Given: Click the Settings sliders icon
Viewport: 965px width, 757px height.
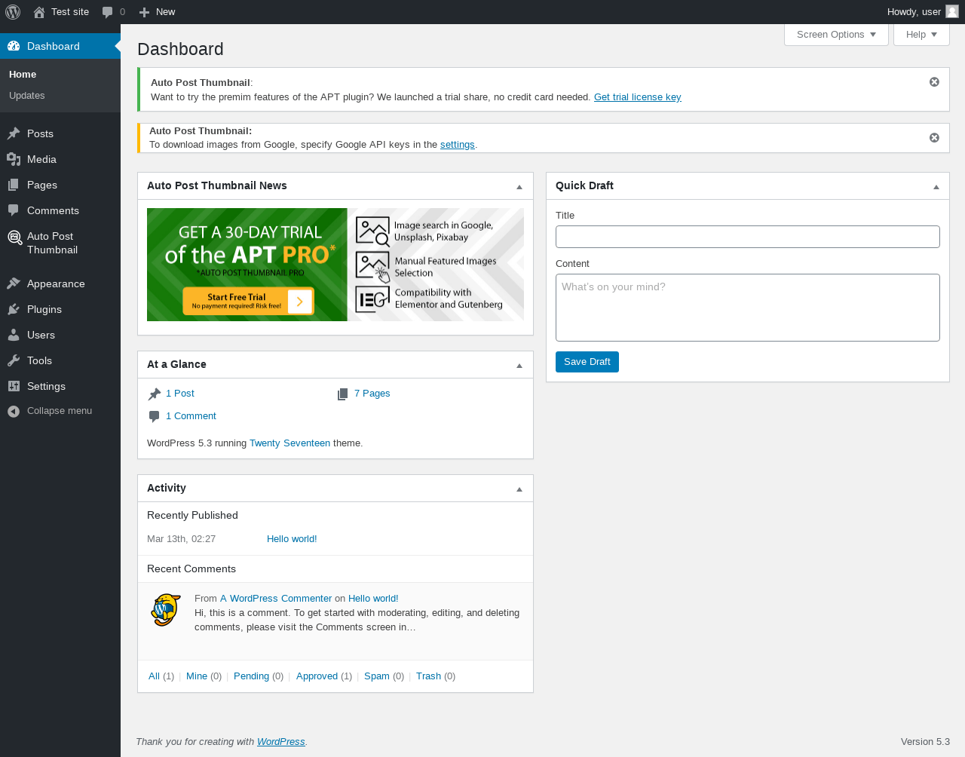Looking at the screenshot, I should tap(14, 386).
